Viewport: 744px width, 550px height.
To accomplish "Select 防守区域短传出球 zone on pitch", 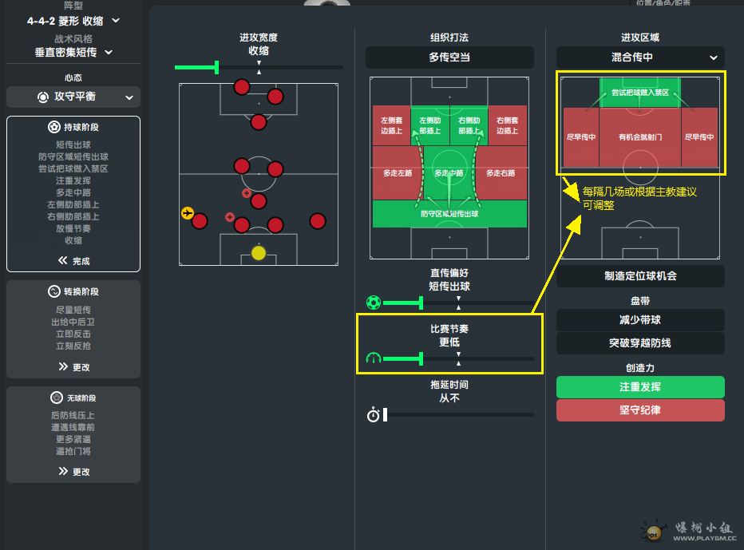I will [449, 214].
